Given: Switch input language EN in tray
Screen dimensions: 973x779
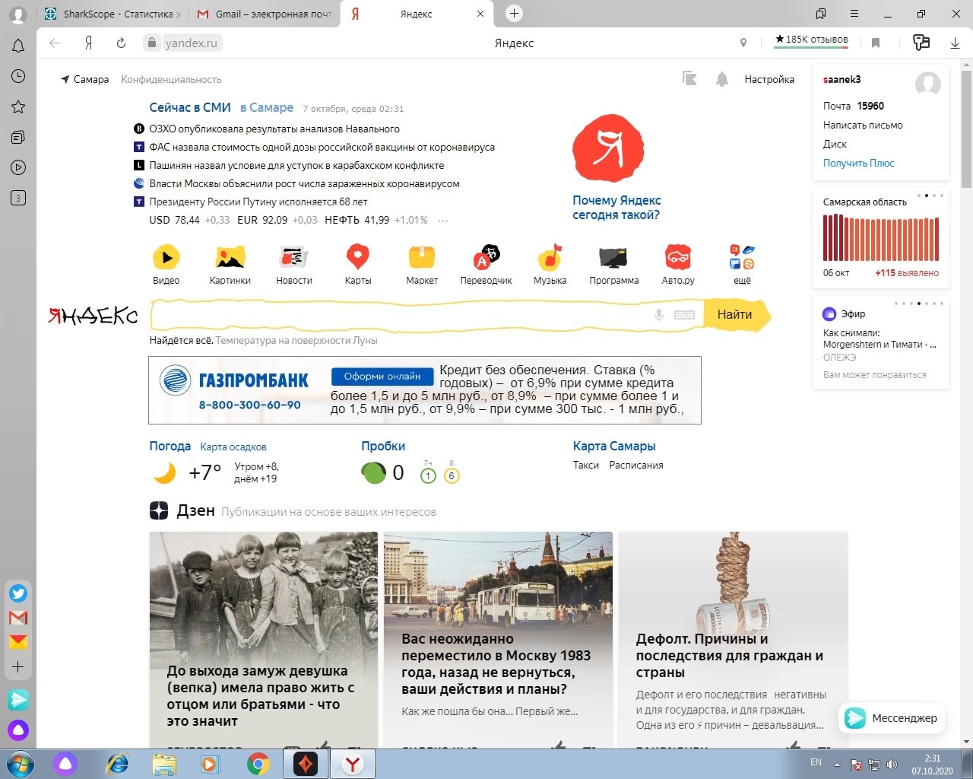Looking at the screenshot, I should pyautogui.click(x=816, y=762).
